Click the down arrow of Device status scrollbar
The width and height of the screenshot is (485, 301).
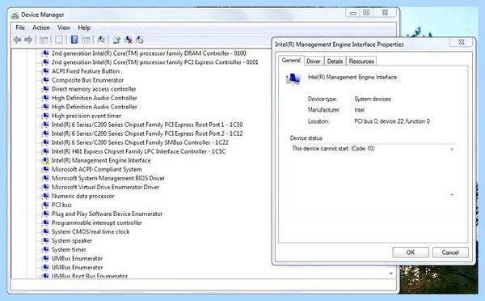452,195
